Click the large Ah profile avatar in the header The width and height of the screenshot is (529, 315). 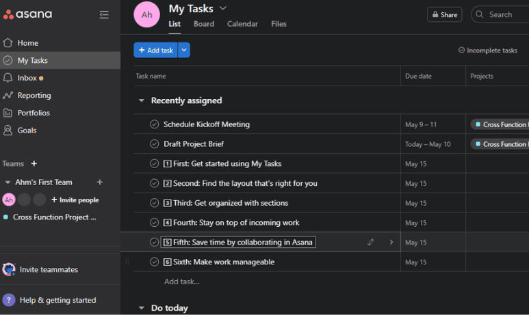point(146,14)
